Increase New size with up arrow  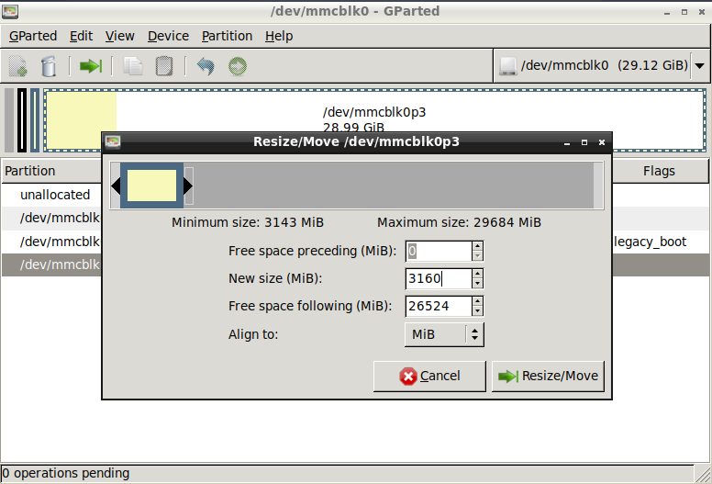click(477, 274)
